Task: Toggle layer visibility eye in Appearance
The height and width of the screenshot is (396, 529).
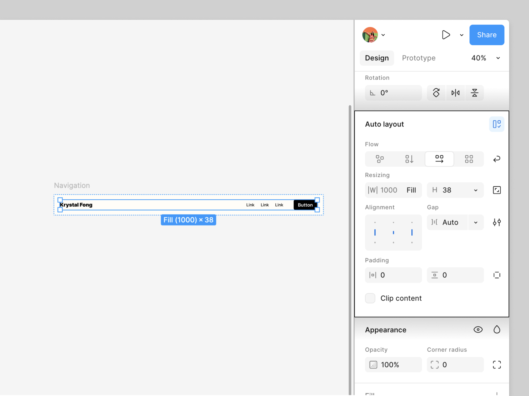Action: (x=478, y=329)
